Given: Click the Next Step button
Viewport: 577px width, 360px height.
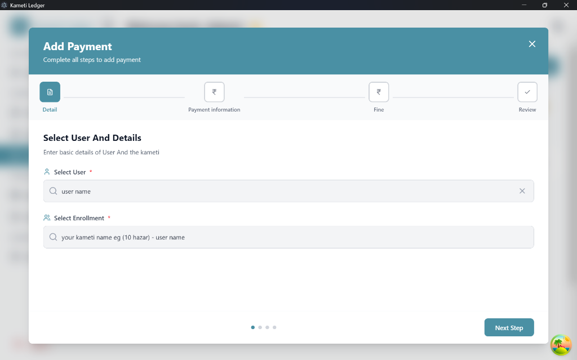Looking at the screenshot, I should pos(509,327).
